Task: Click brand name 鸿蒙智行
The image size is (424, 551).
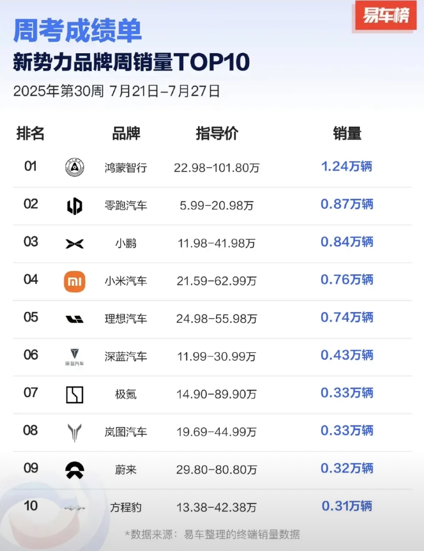Action: [126, 168]
